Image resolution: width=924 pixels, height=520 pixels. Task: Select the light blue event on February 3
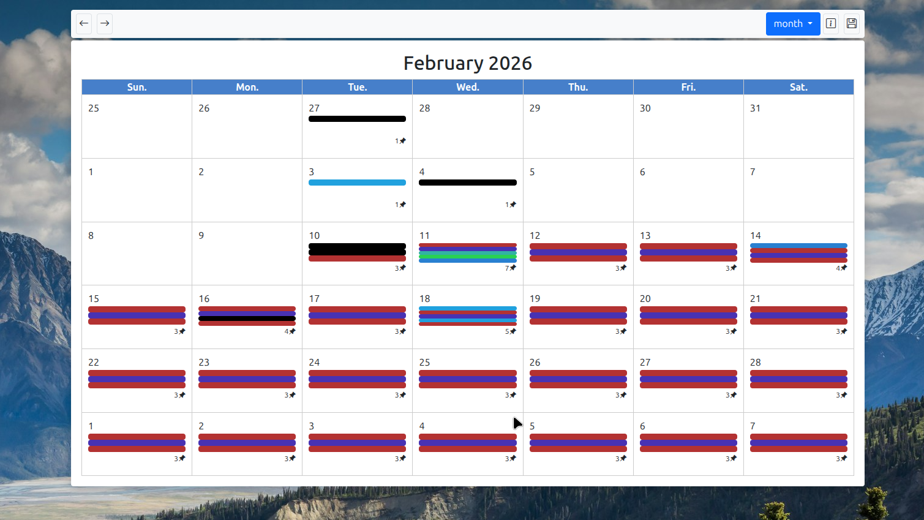(x=357, y=183)
